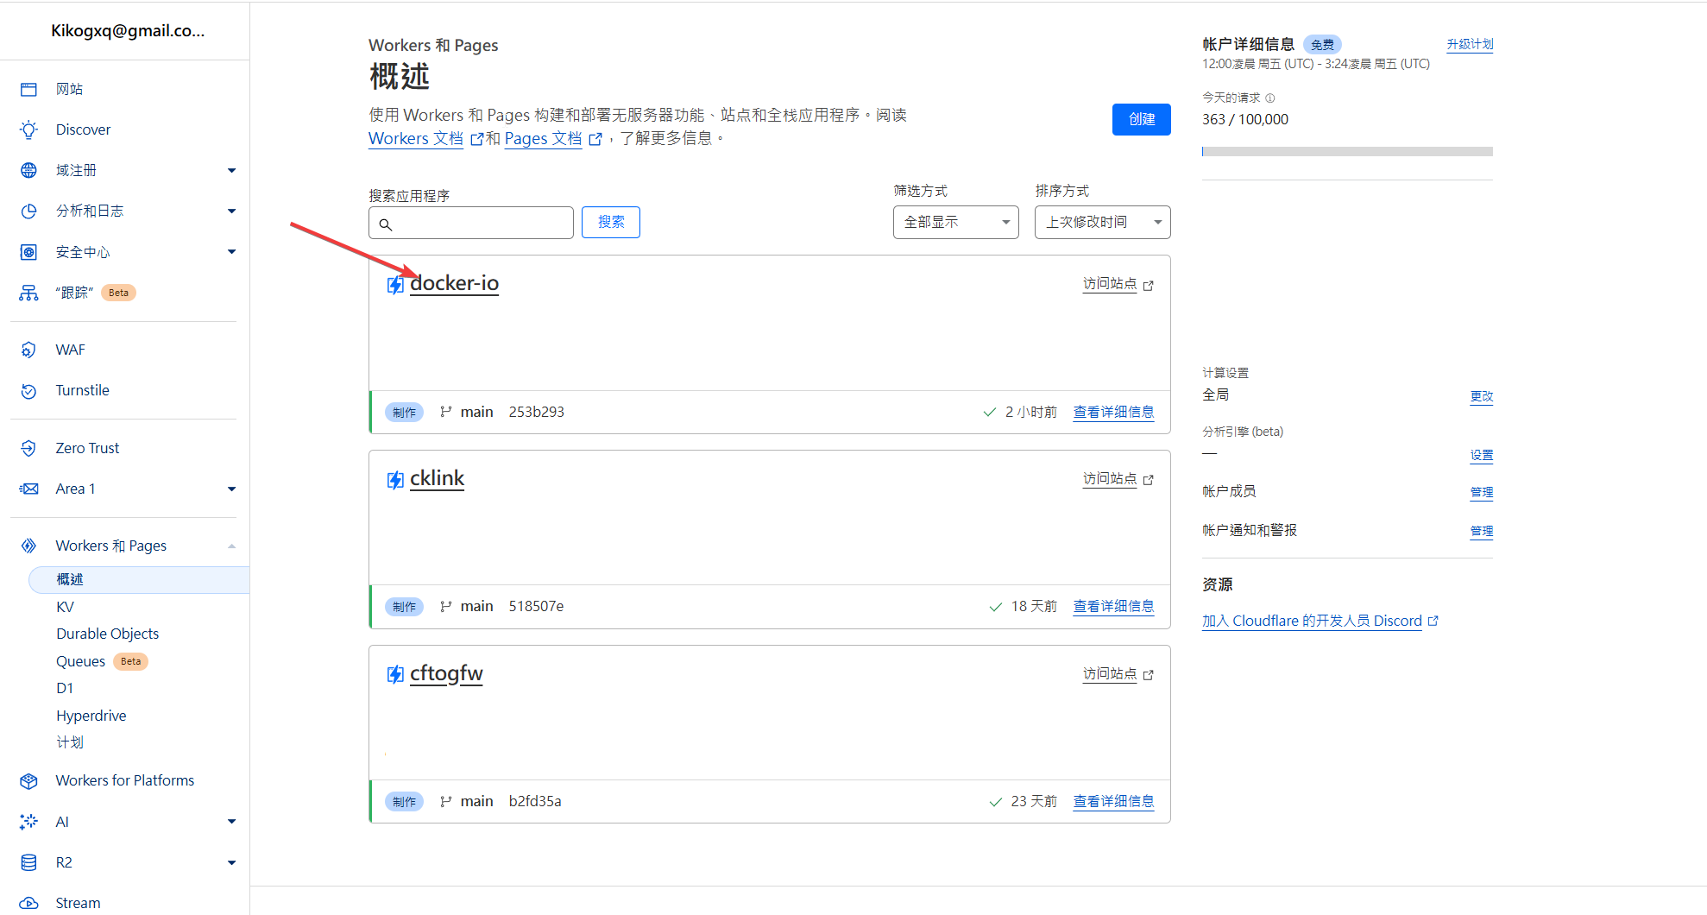The image size is (1707, 915).
Task: Click the Turnstile icon in sidebar
Action: [x=28, y=391]
